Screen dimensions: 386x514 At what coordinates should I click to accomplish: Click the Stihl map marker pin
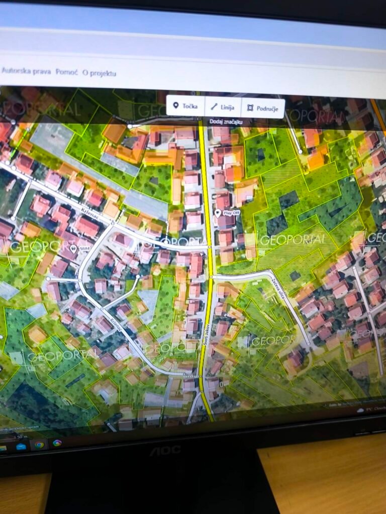click(x=73, y=249)
